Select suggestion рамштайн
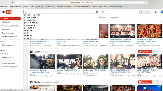Viewport: 163px width, 91px height. point(29,28)
